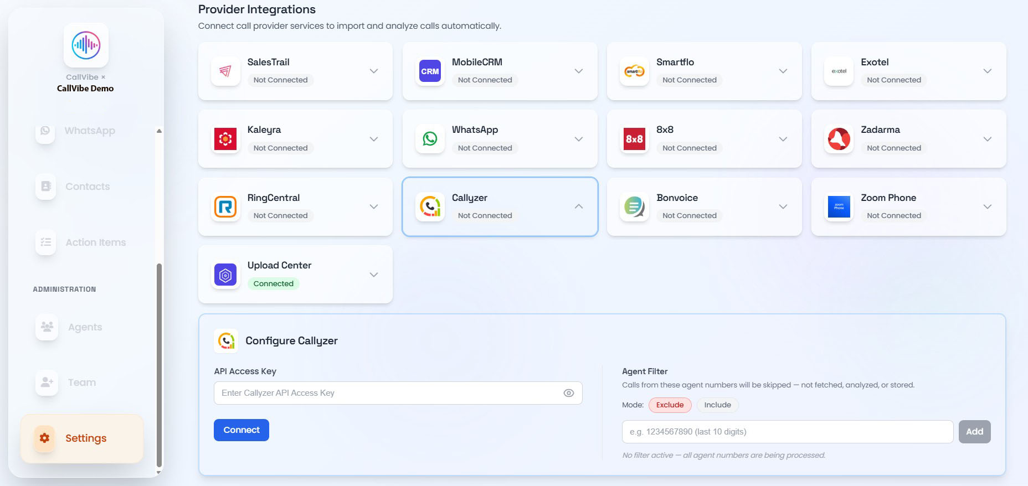Open the Agents administration page
The image size is (1028, 486).
tap(82, 327)
